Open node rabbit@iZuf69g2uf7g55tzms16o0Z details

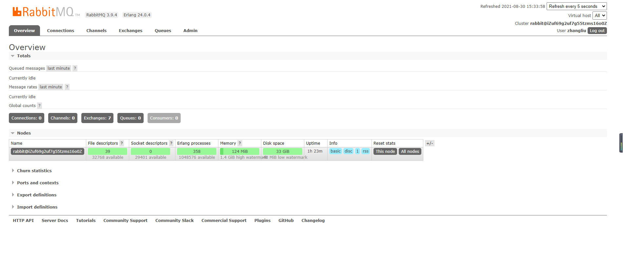[48, 151]
